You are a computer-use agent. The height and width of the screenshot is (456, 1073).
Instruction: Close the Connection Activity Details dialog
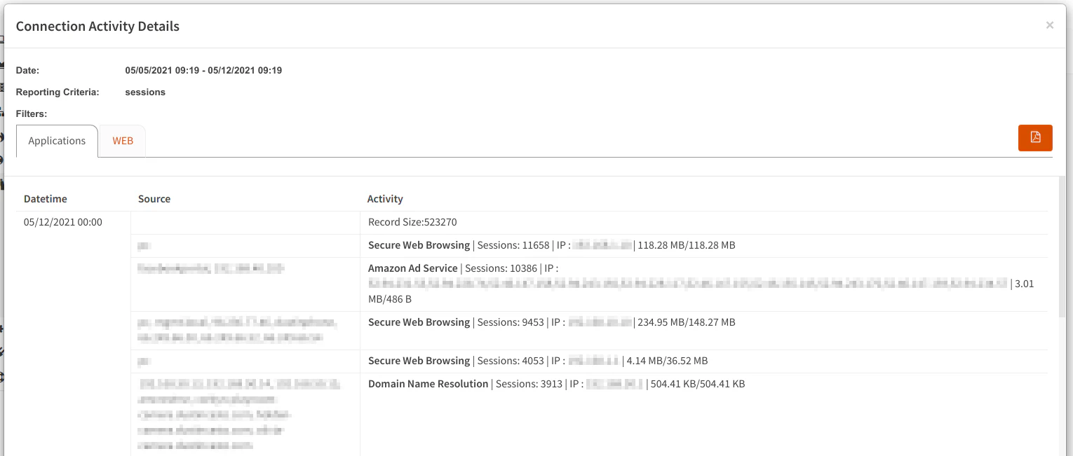click(1050, 25)
